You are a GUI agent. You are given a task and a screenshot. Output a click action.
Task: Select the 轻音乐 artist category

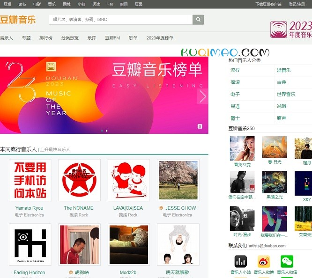283,70
